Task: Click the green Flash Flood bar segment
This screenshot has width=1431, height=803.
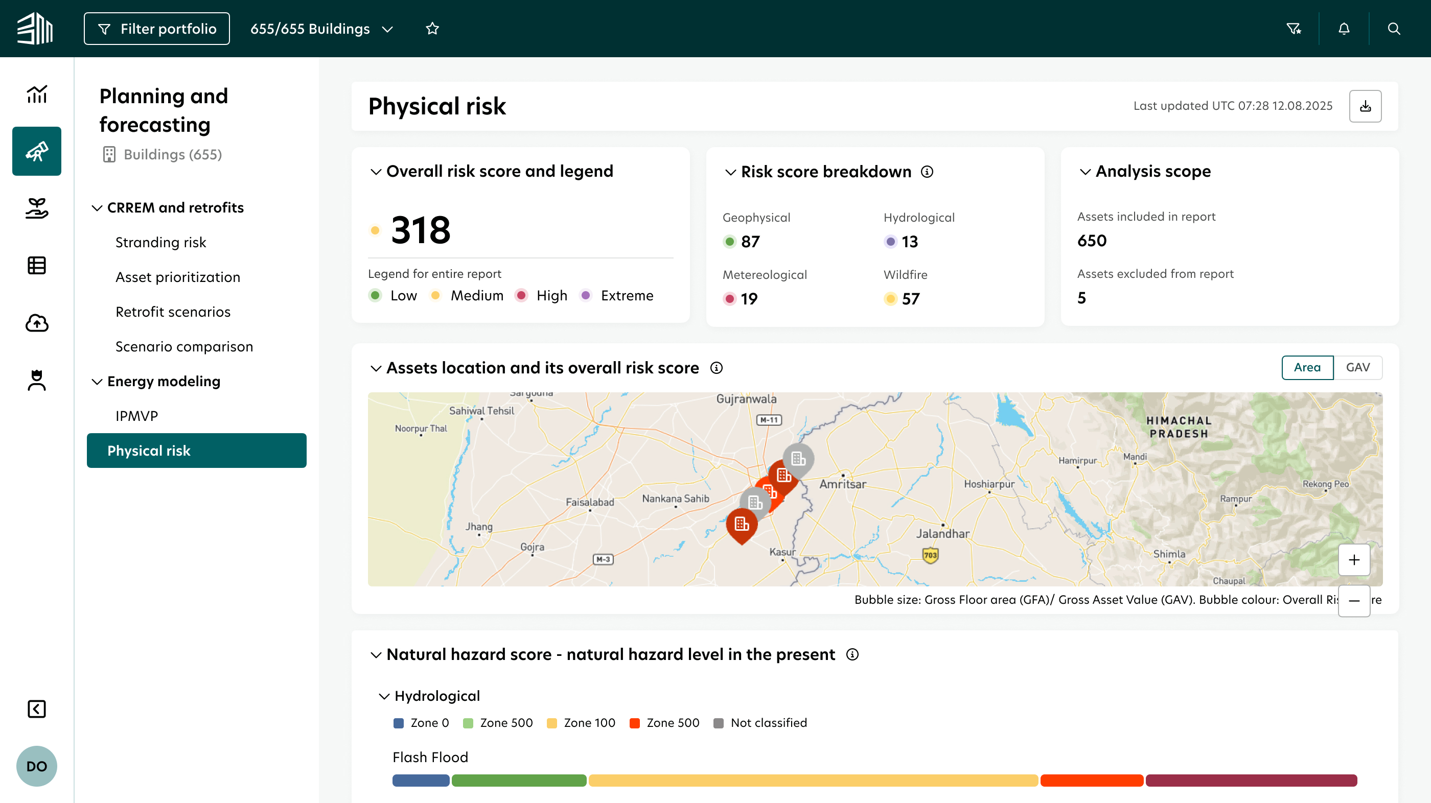Action: pos(519,780)
